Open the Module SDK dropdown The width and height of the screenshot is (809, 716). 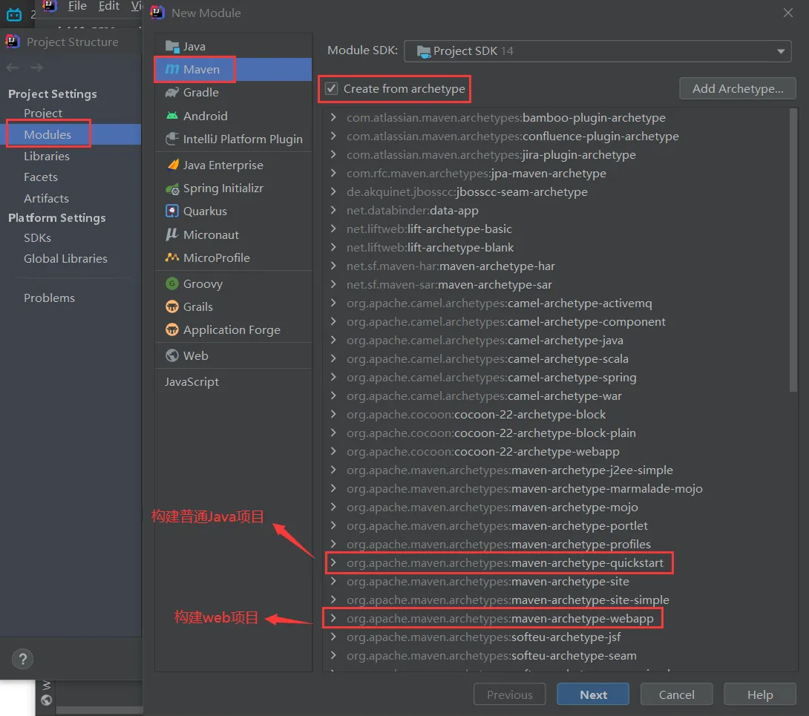(597, 51)
